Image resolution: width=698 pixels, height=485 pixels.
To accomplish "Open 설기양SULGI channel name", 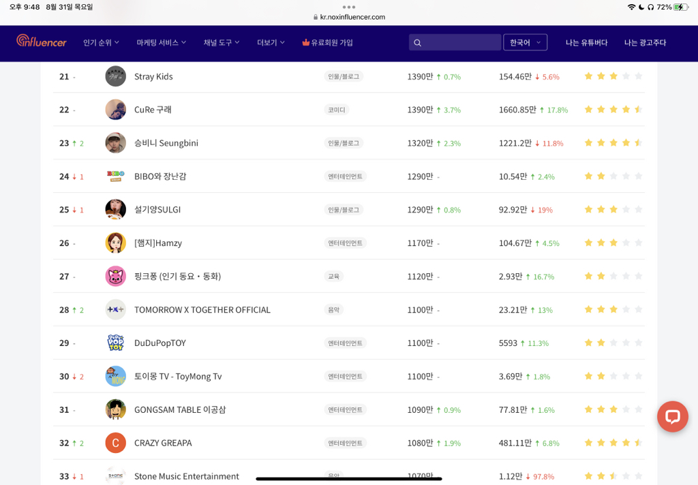I will pyautogui.click(x=157, y=210).
